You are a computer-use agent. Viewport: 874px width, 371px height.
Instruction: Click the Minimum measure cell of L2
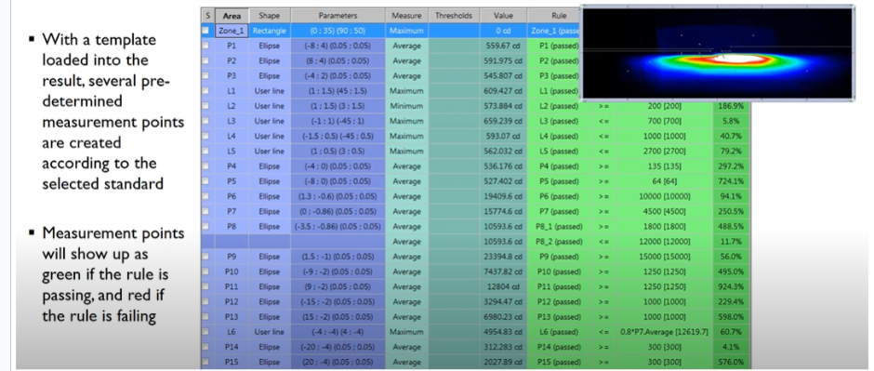click(407, 106)
